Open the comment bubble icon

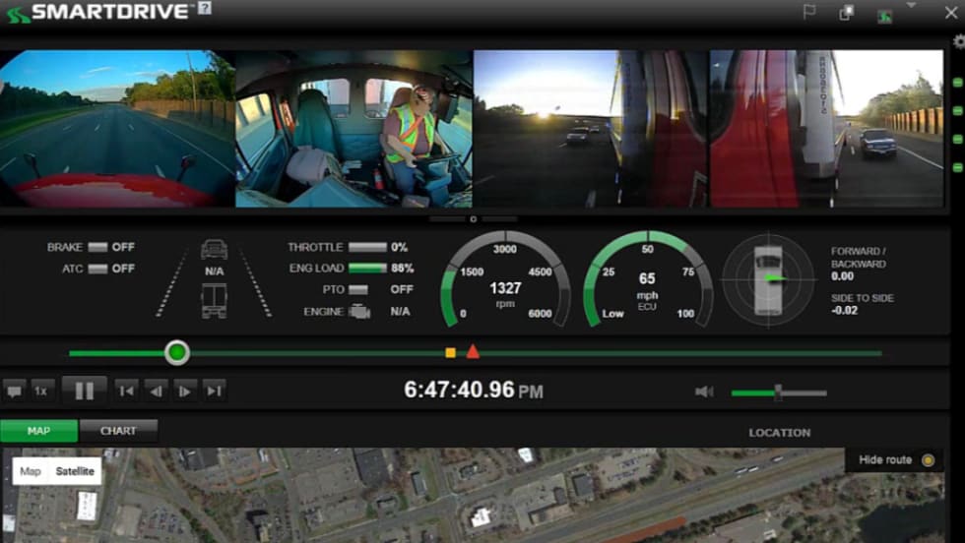point(14,391)
